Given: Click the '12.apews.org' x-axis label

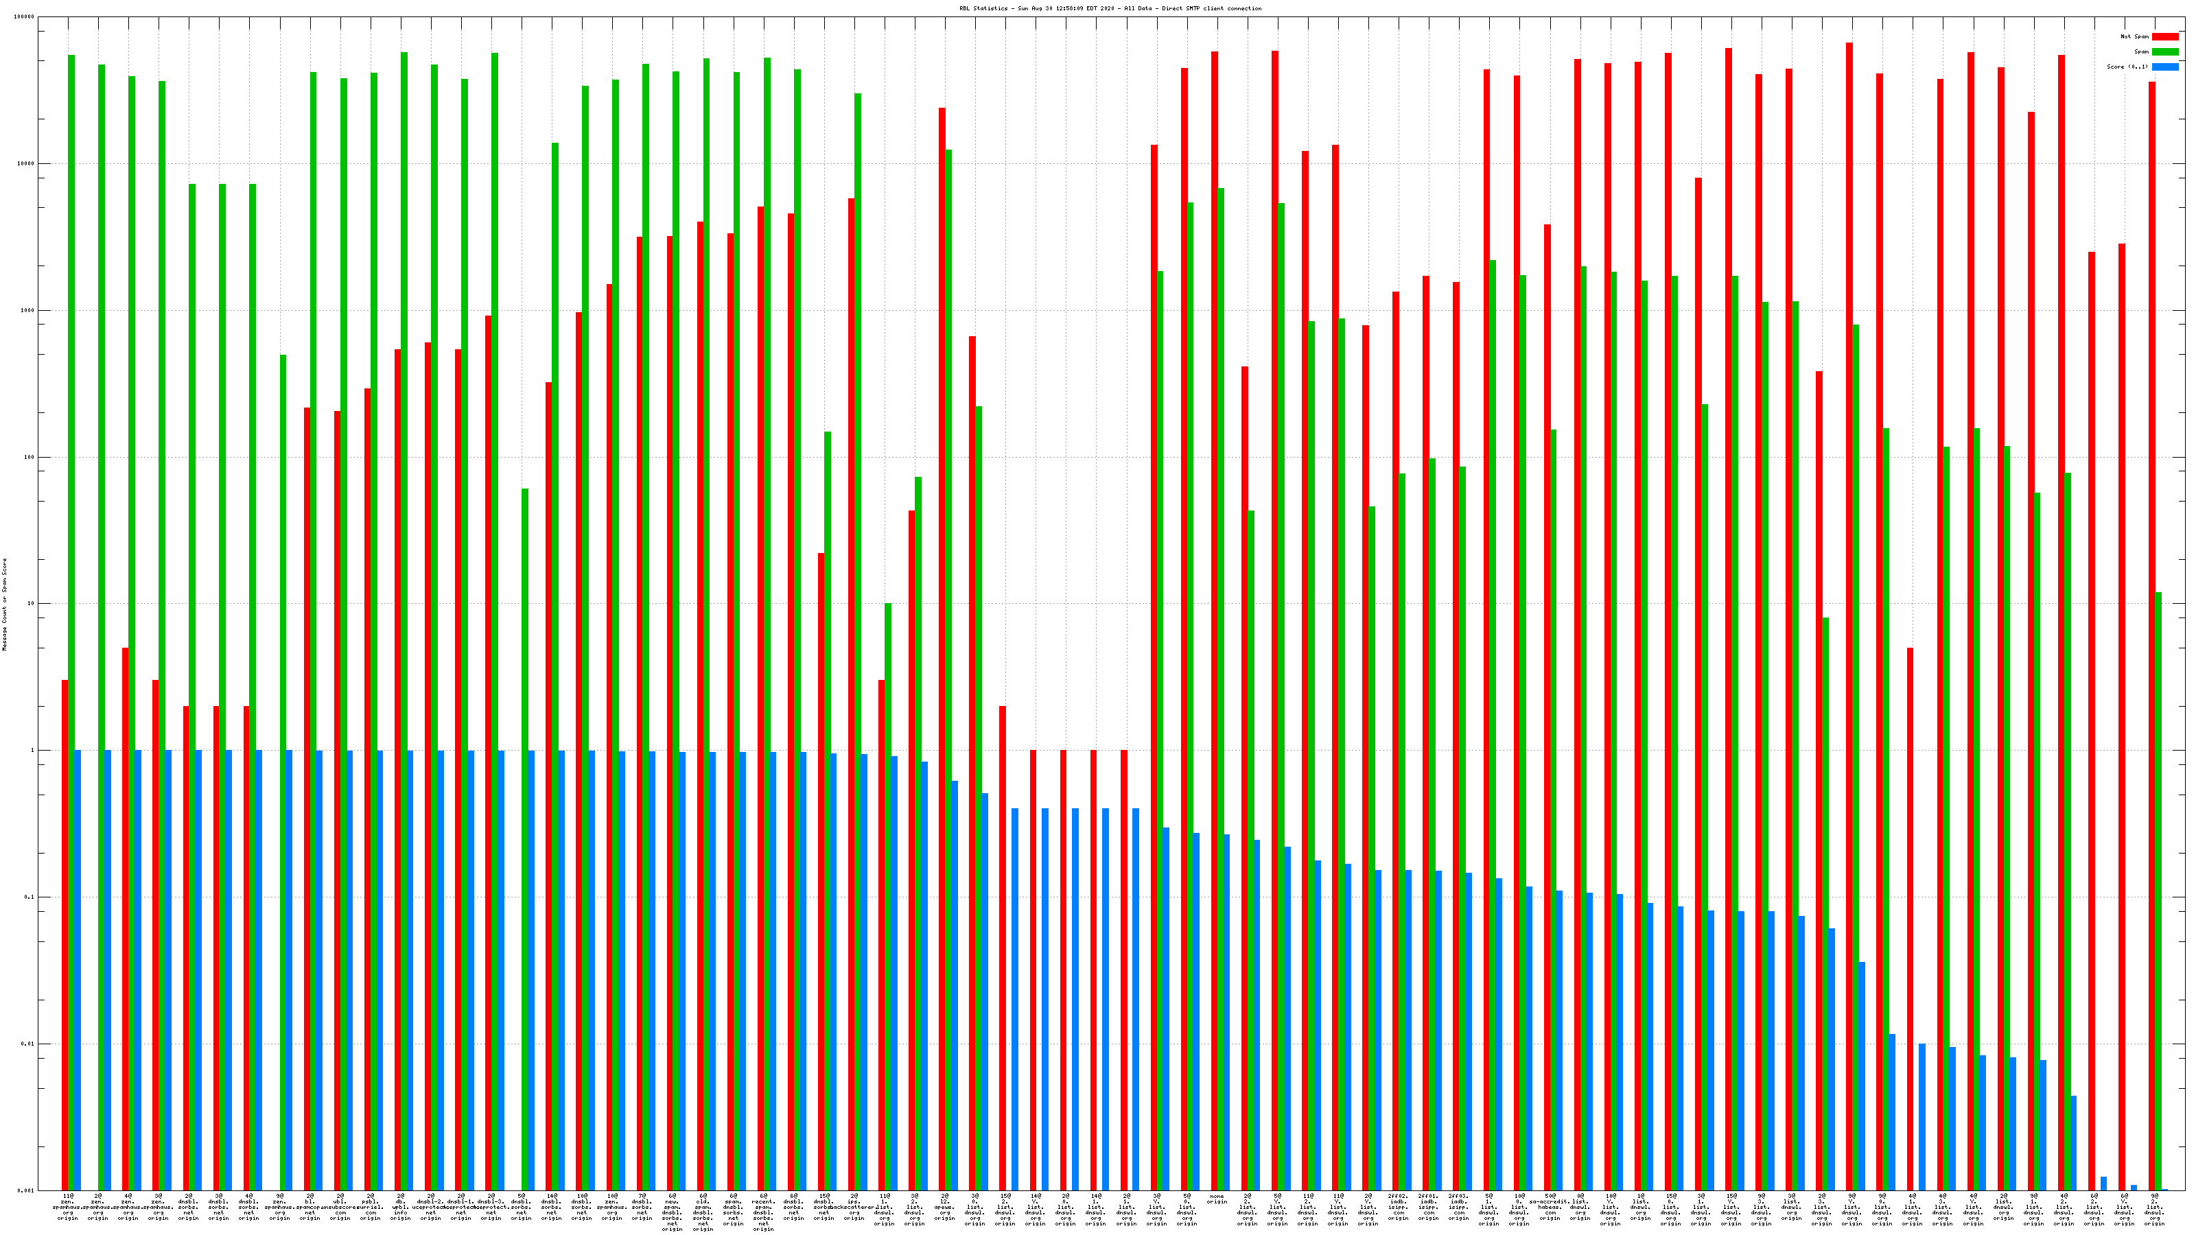Looking at the screenshot, I should pos(944,1206).
